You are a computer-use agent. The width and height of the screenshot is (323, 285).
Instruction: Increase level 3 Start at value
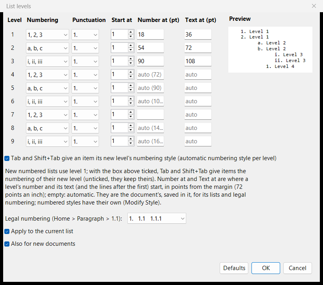[x=130, y=59]
